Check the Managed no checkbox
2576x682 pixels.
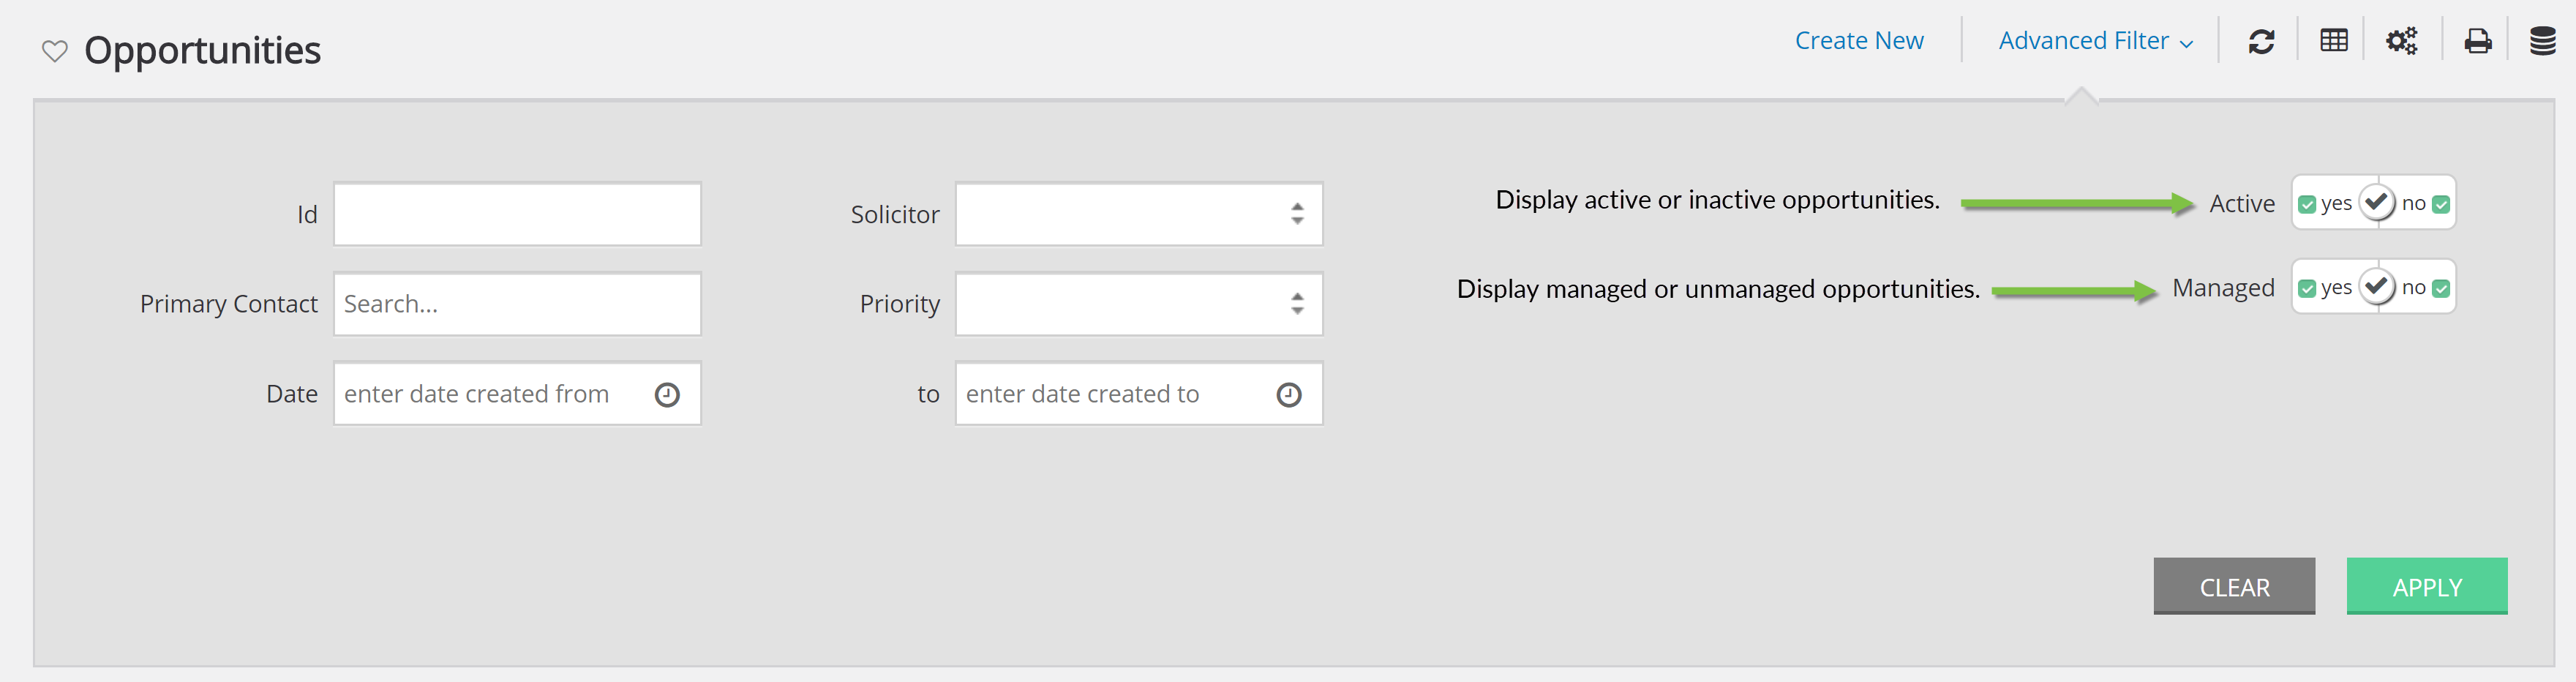[2441, 289]
